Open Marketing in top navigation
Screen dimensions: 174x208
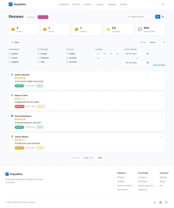coord(112,4)
